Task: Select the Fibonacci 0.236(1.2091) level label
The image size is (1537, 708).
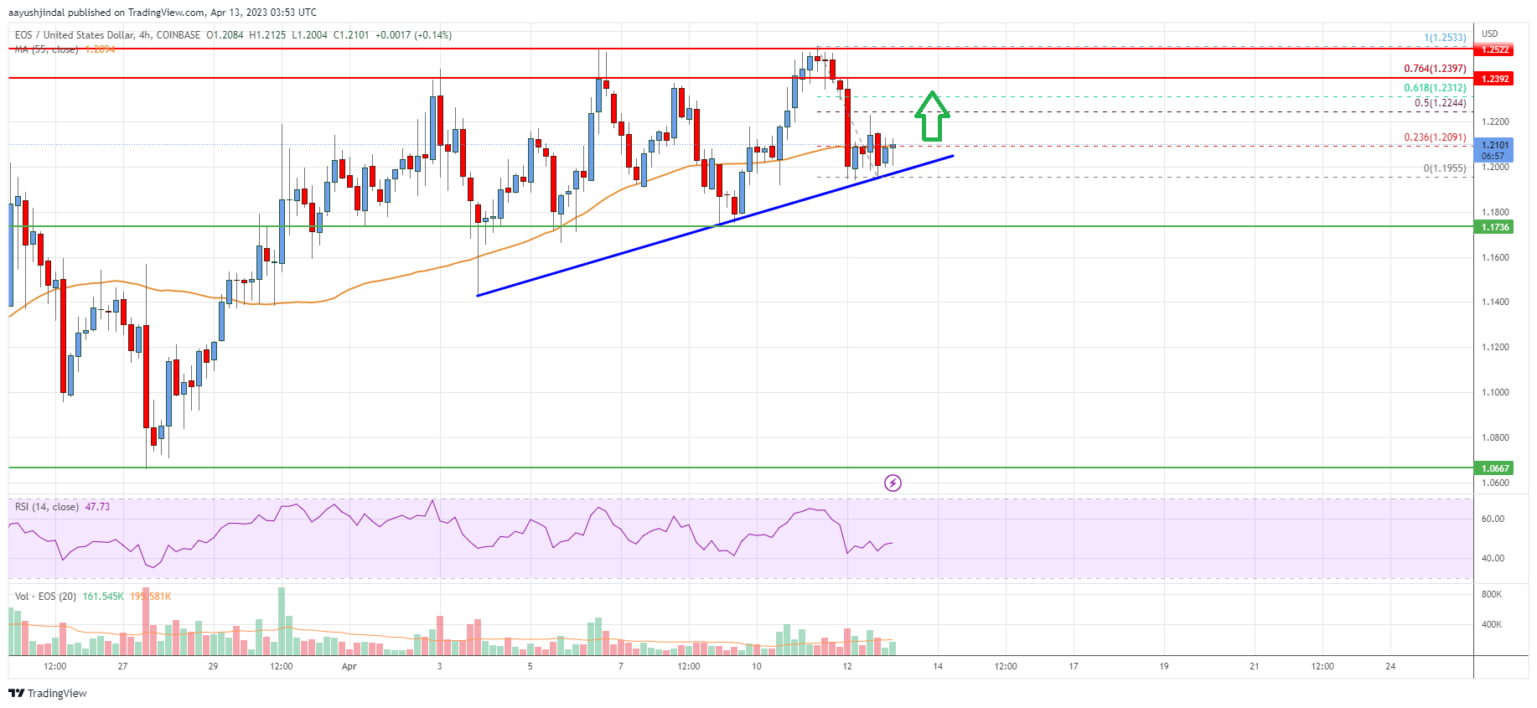Action: [x=1435, y=137]
